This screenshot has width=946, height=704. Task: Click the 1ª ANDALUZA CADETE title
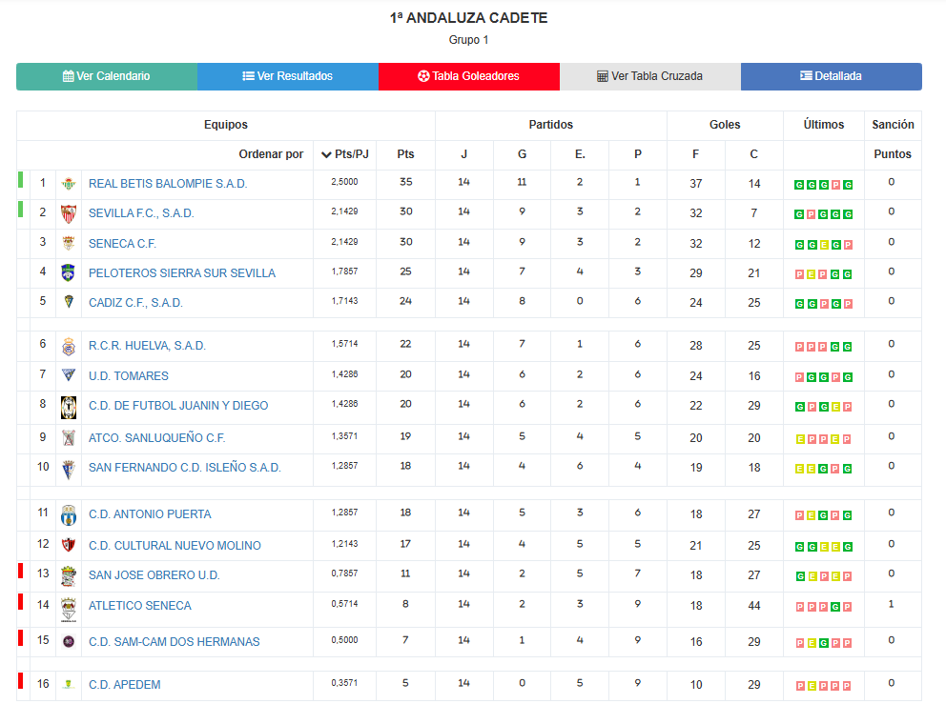[x=469, y=18]
